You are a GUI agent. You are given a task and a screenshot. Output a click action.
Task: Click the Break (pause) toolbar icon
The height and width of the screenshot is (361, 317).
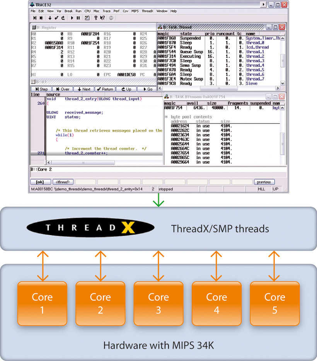click(78, 18)
